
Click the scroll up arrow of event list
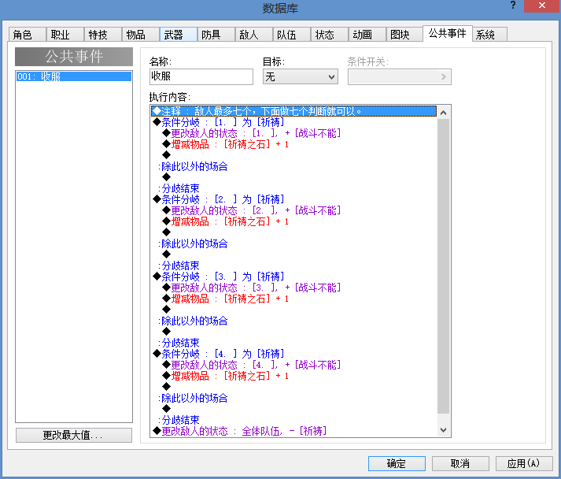(x=443, y=113)
